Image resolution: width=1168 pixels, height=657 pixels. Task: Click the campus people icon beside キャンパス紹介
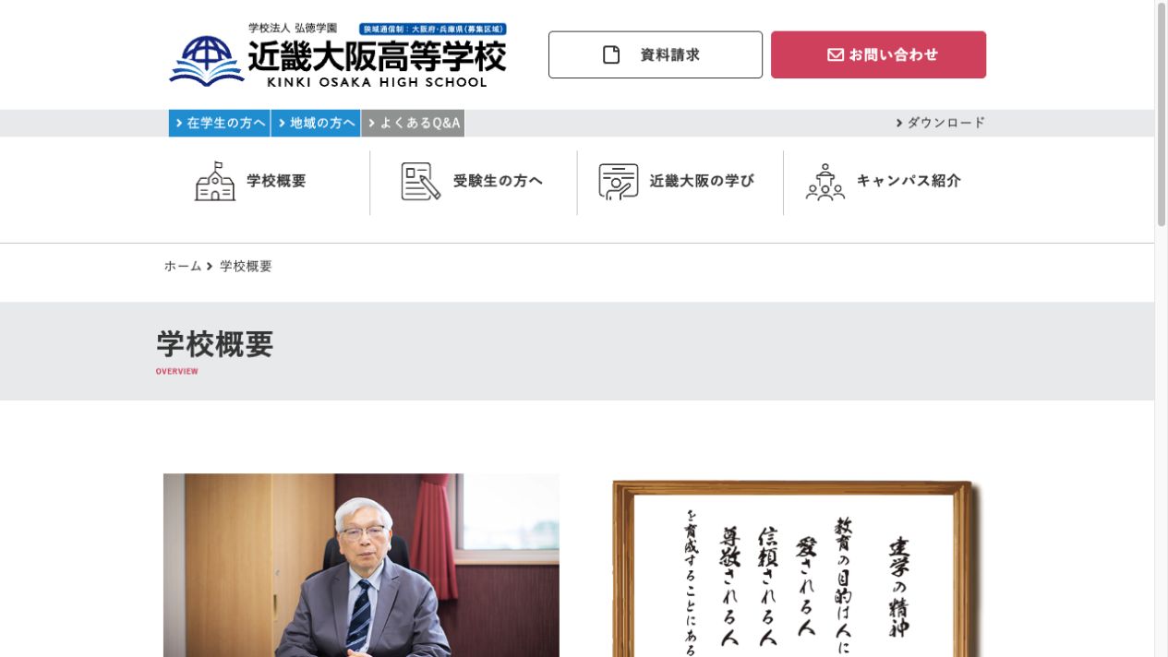tap(825, 182)
